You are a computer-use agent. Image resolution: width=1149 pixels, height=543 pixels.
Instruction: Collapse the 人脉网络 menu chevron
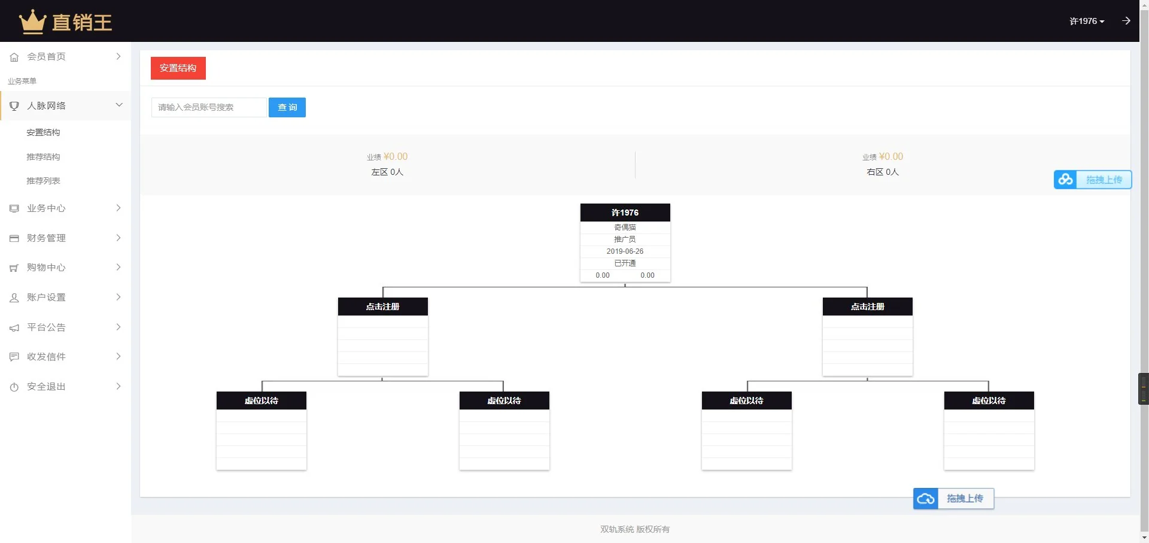118,105
